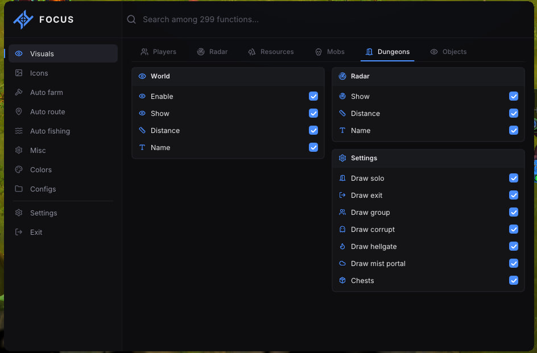Screen dimensions: 537x353
Task: Switch to the Resources tab
Action: [271, 52]
